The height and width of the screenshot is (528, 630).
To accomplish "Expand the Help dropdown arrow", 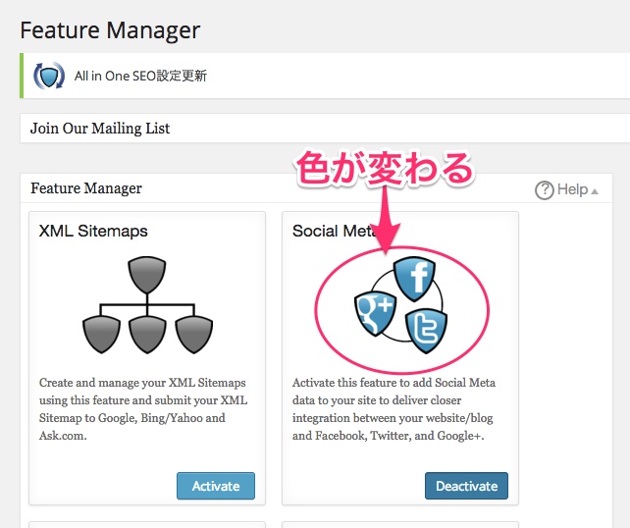I will (x=595, y=191).
